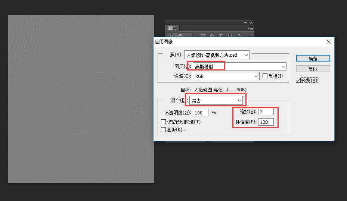Open the layer filter kind dropdown (类型)

(179, 35)
